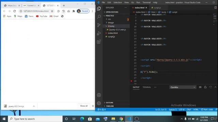The image size is (218, 122).
Task: Click the Windows search box
Action: pos(35,119)
